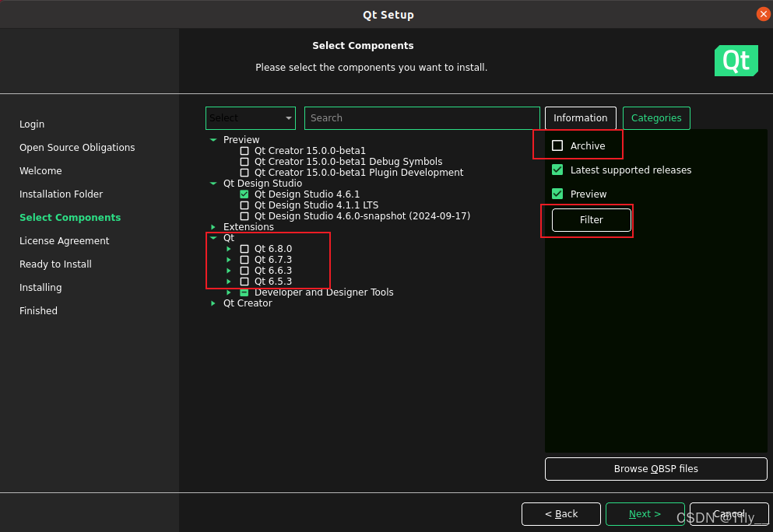The image size is (773, 532).
Task: Toggle Developer and Designer Tools checkbox
Action: pyautogui.click(x=244, y=292)
